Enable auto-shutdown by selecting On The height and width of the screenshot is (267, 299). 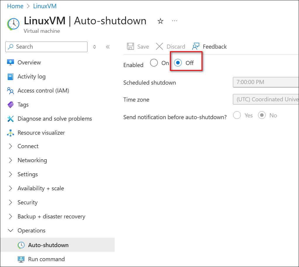pos(154,63)
